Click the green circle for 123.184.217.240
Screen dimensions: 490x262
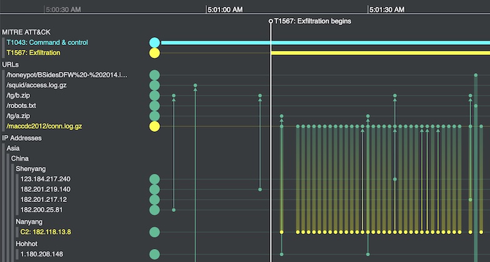click(x=154, y=179)
